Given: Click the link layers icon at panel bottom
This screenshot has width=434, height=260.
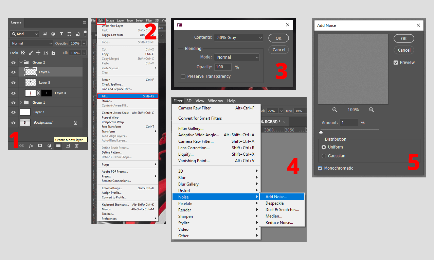Looking at the screenshot, I should tap(22, 145).
